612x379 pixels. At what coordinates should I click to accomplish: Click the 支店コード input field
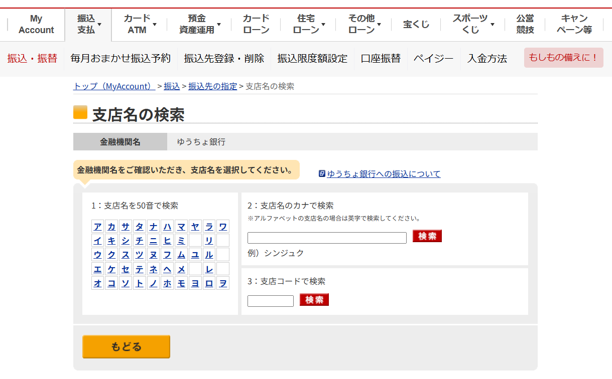270,301
